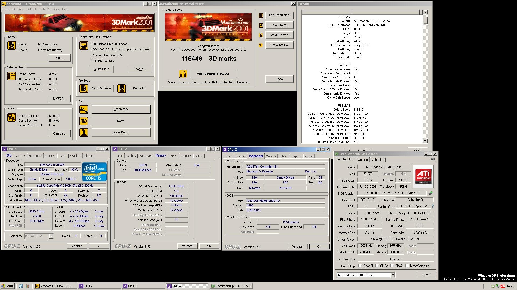Click the PCI-E bus interface question mark
This screenshot has height=290, width=517.
click(433, 206)
